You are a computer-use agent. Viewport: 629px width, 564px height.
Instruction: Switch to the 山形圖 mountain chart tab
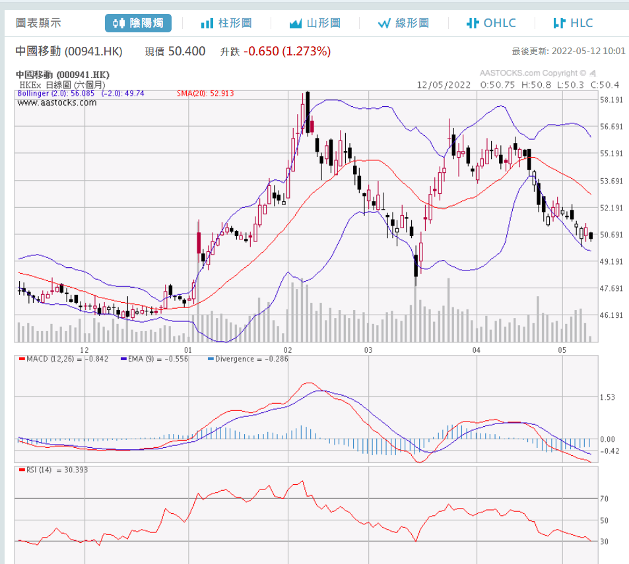click(315, 23)
